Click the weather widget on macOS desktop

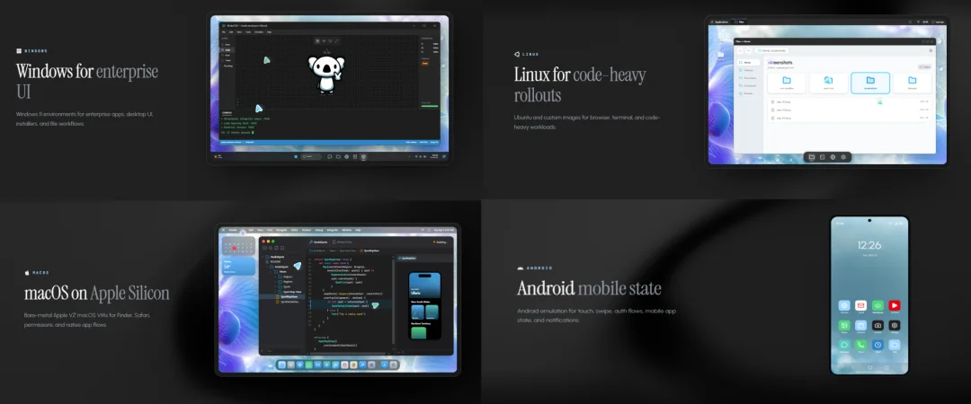(238, 266)
